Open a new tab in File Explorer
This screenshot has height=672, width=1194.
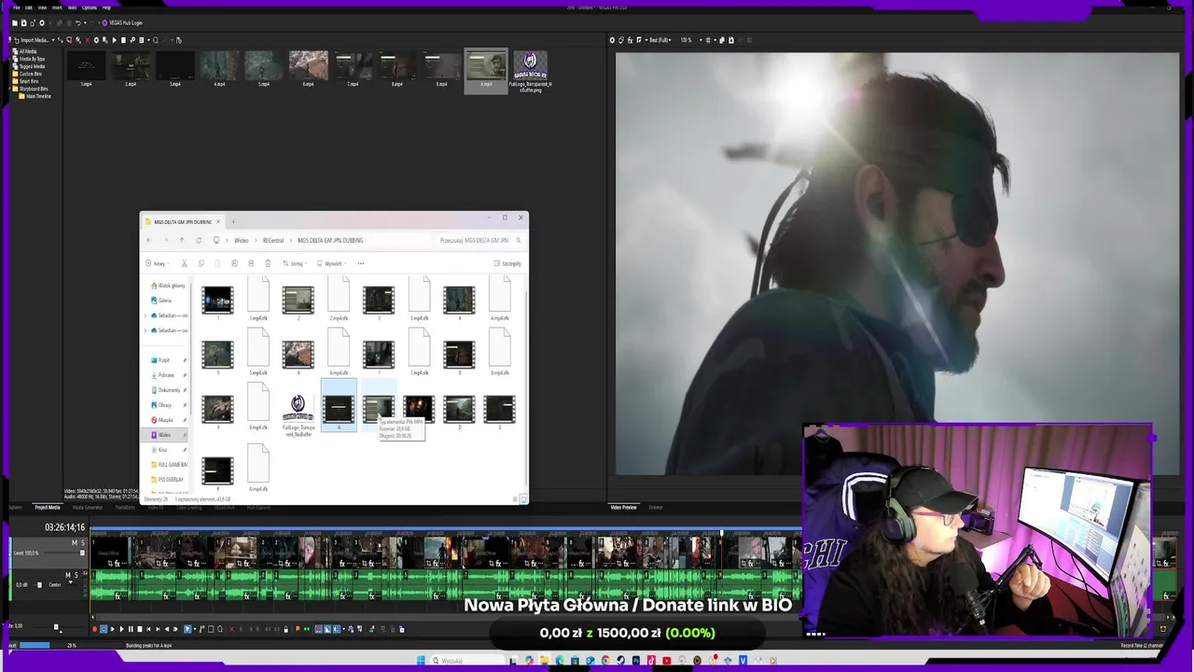(x=233, y=221)
